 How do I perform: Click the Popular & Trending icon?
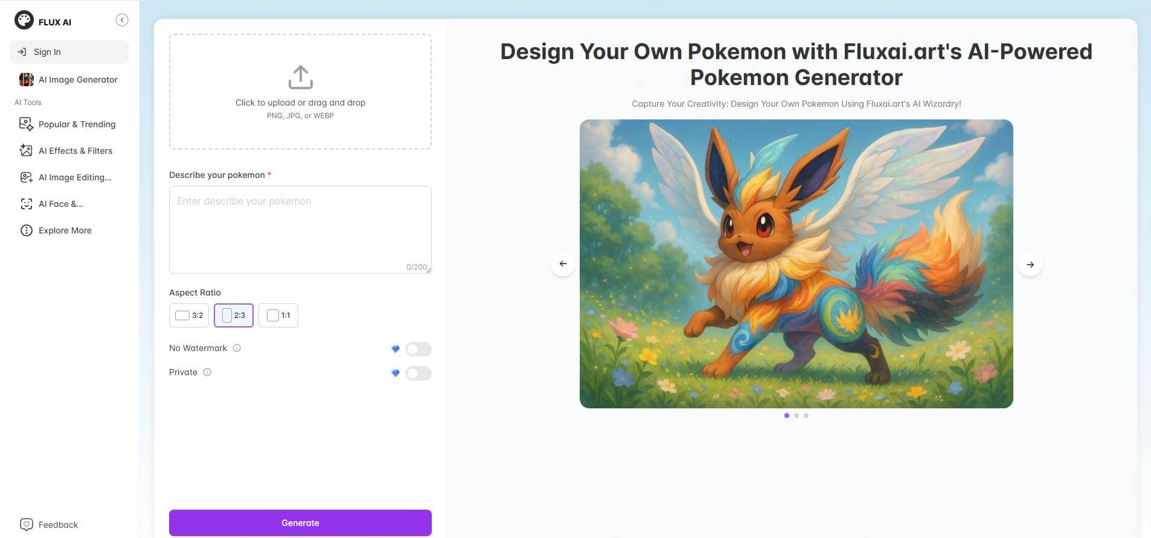pyautogui.click(x=26, y=124)
